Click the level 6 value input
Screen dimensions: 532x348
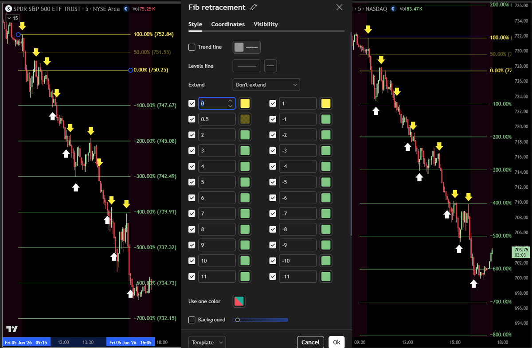[217, 198]
